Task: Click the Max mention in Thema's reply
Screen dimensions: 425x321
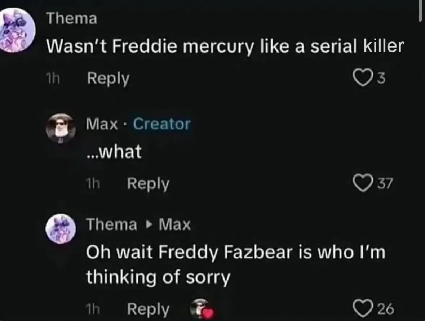Action: pyautogui.click(x=174, y=225)
